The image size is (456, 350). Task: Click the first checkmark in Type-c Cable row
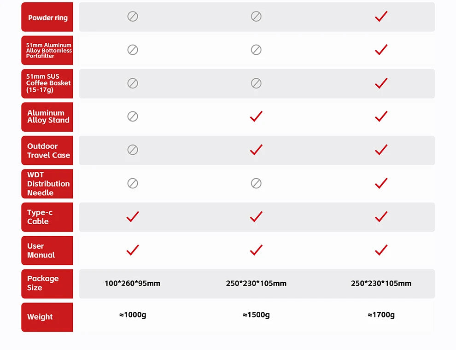click(x=133, y=217)
